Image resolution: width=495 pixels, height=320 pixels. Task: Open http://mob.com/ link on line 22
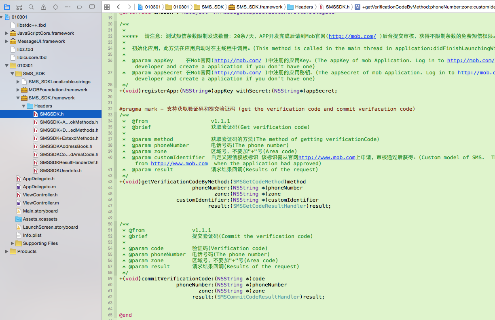point(352,36)
